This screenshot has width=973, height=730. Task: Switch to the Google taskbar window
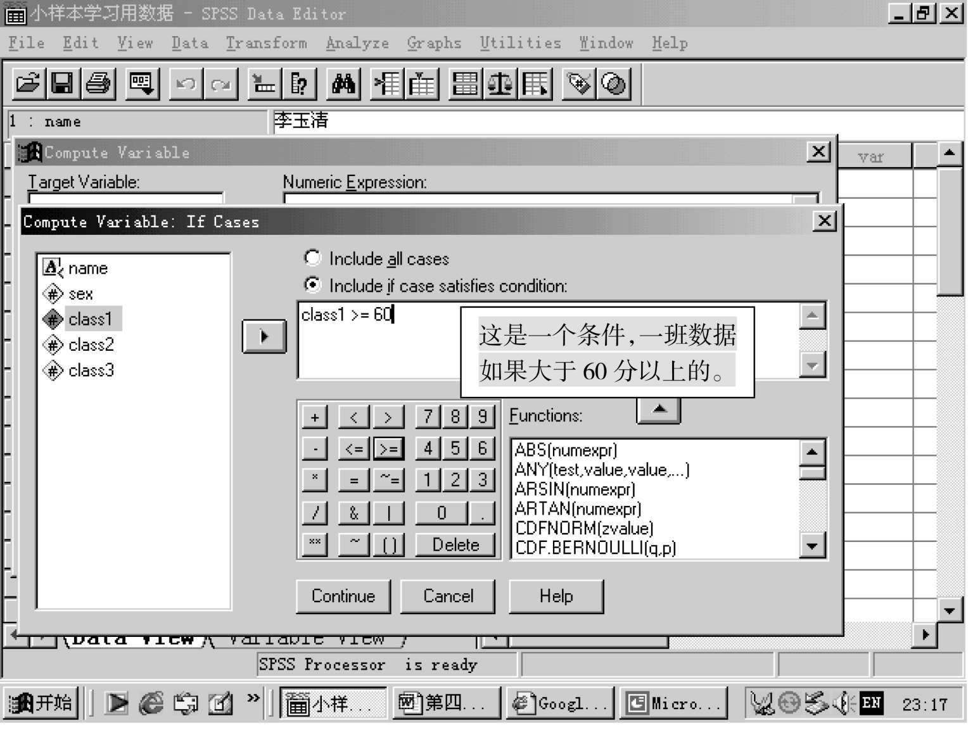click(560, 703)
